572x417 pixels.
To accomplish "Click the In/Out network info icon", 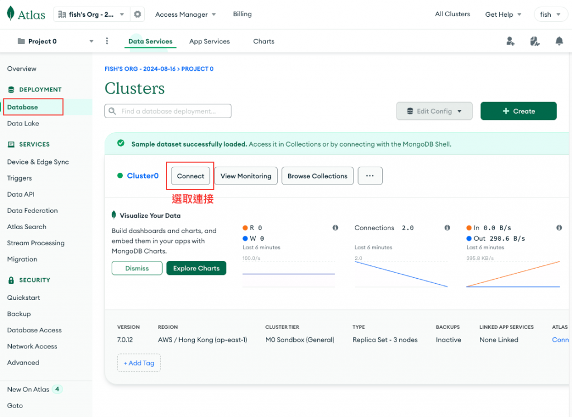I will click(x=559, y=227).
